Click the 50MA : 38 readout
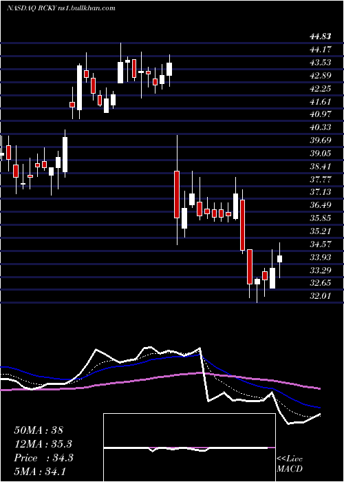The width and height of the screenshot is (344, 482). (x=39, y=430)
